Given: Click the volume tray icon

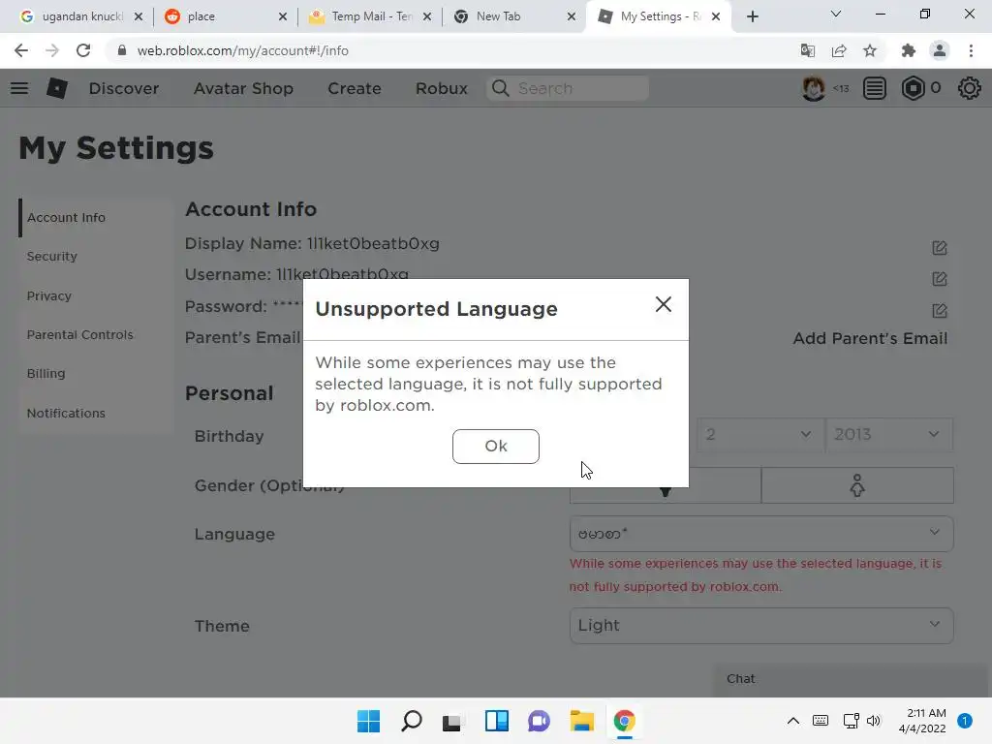Looking at the screenshot, I should coord(874,721).
